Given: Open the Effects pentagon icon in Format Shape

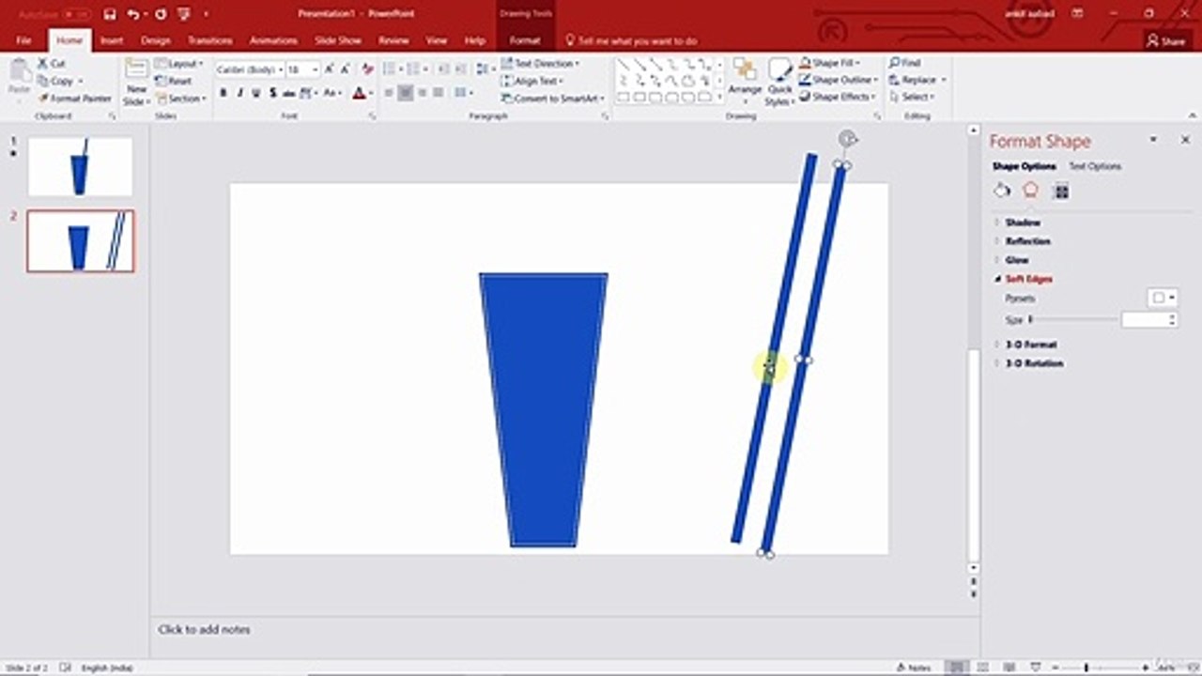Looking at the screenshot, I should click(x=1030, y=191).
